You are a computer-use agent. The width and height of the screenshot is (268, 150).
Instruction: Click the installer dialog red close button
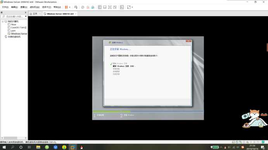tap(189, 41)
